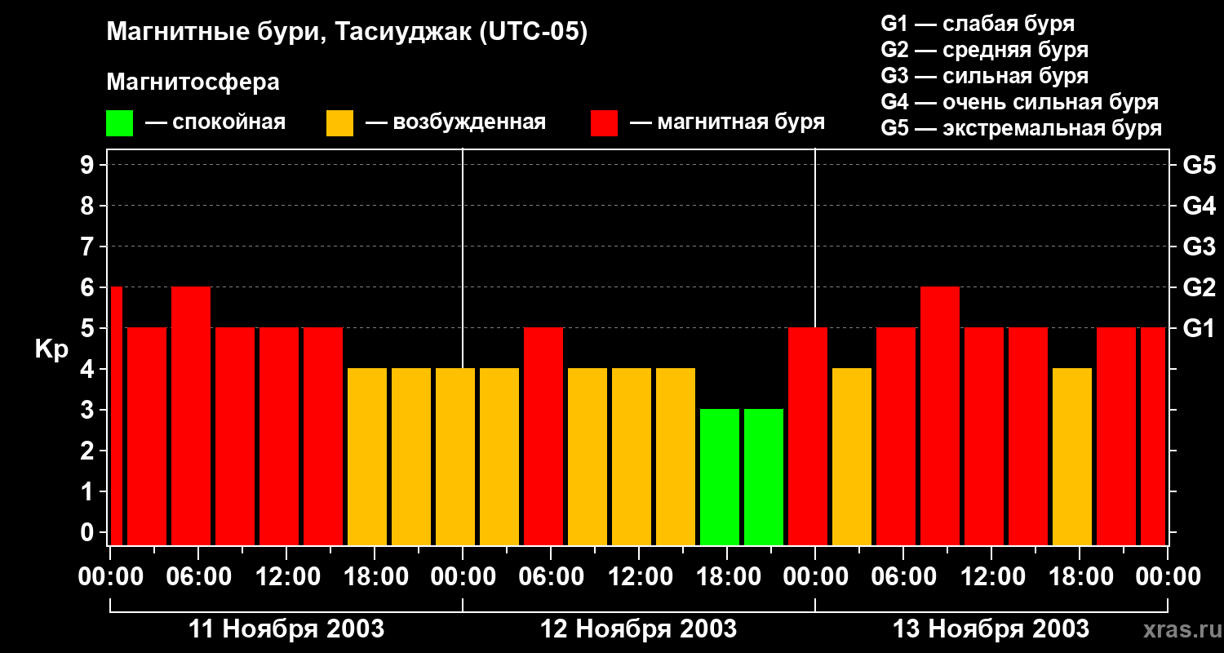
Task: Click the orange 'возбужденная' legend swatch
Action: [339, 123]
